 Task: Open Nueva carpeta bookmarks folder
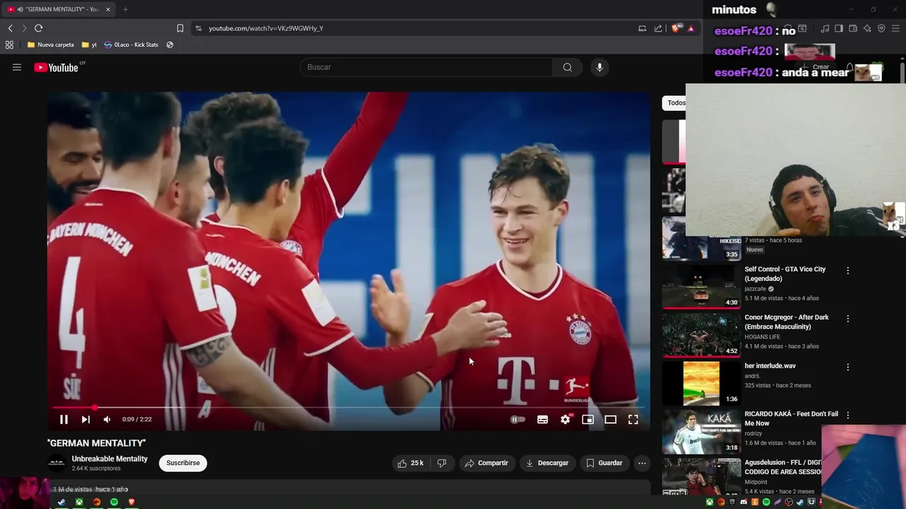[50, 45]
